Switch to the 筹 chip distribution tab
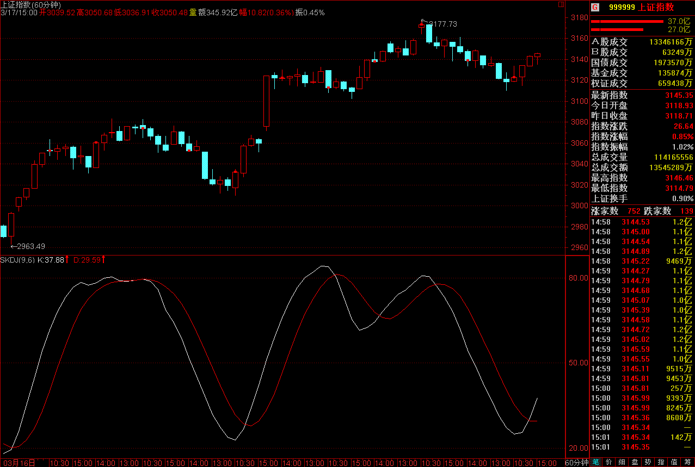695x467 pixels. point(687,462)
